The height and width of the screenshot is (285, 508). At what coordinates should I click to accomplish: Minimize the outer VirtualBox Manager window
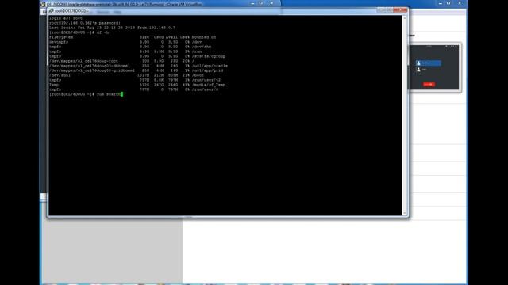[440, 3]
